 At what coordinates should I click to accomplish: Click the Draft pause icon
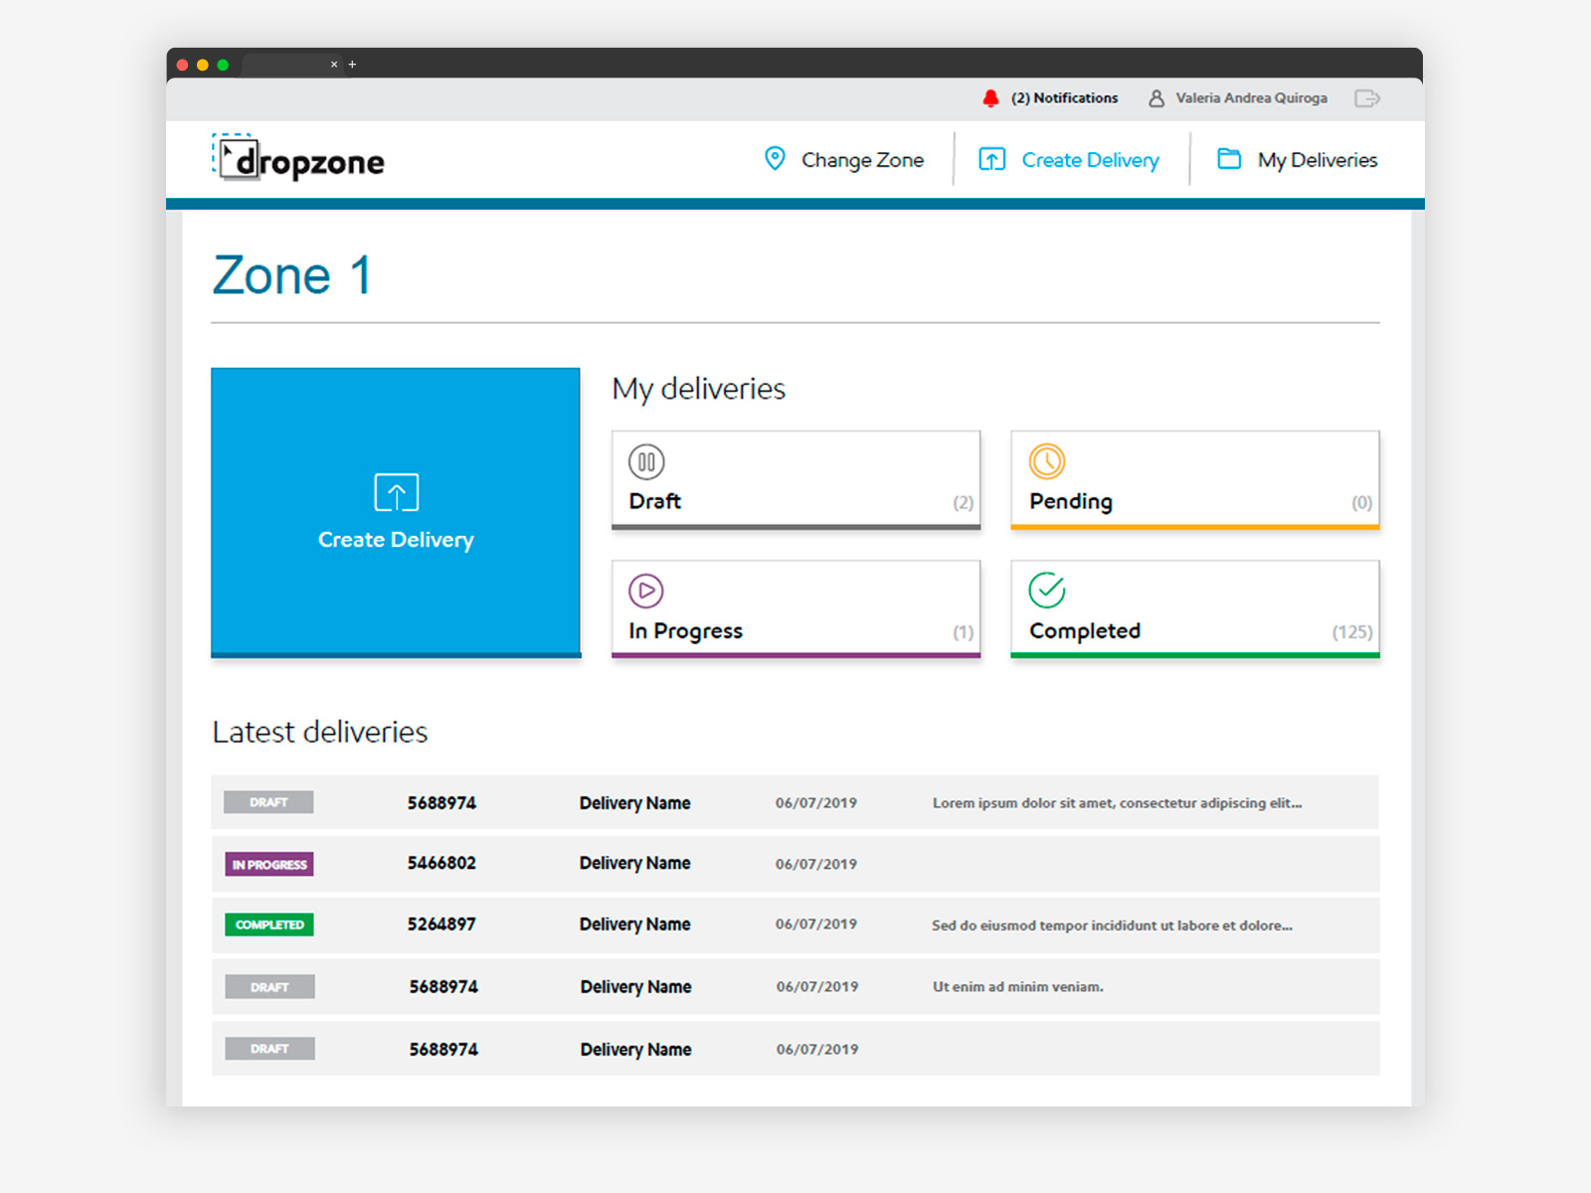646,462
